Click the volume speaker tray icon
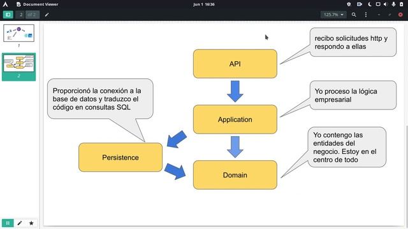The height and width of the screenshot is (229, 408). coord(386,4)
